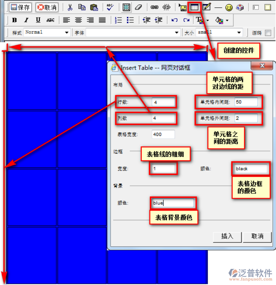Redo the last action
Viewport: 276px width, 285px height.
coord(186,20)
